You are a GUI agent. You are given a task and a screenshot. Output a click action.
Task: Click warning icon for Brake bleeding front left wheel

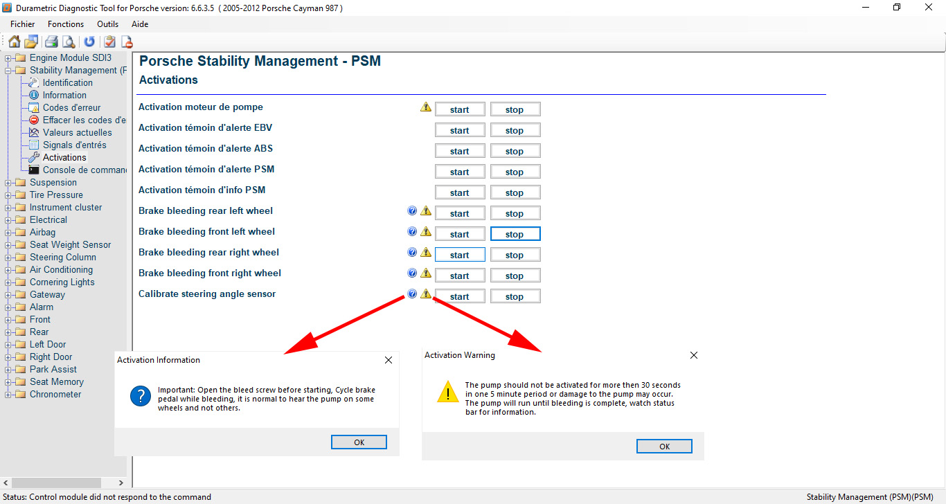click(426, 232)
